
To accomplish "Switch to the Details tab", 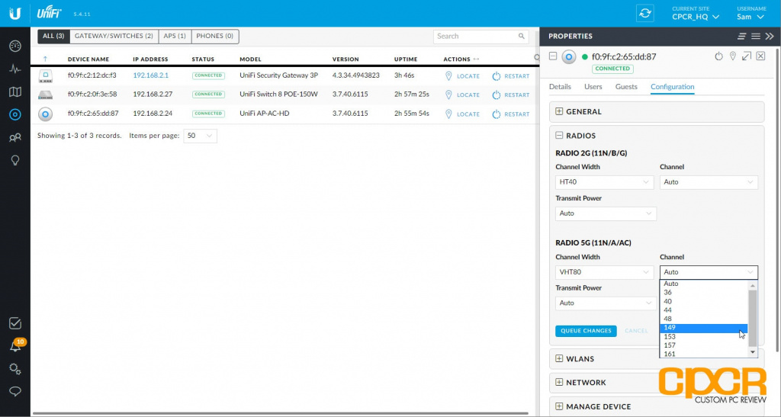I will (x=560, y=87).
